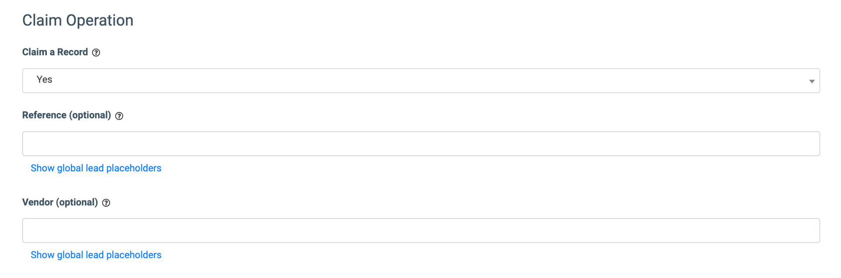Click the caret arrow in the Yes select box

(x=811, y=81)
